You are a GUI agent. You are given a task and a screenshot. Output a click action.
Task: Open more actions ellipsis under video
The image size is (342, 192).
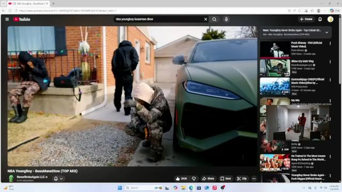pyautogui.click(x=254, y=179)
